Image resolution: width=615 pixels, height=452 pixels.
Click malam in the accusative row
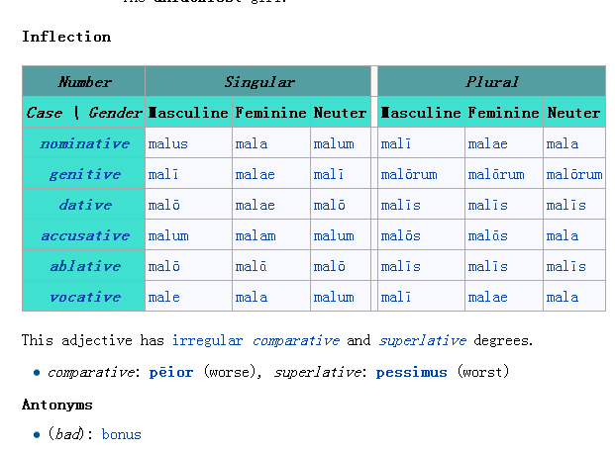tap(256, 235)
